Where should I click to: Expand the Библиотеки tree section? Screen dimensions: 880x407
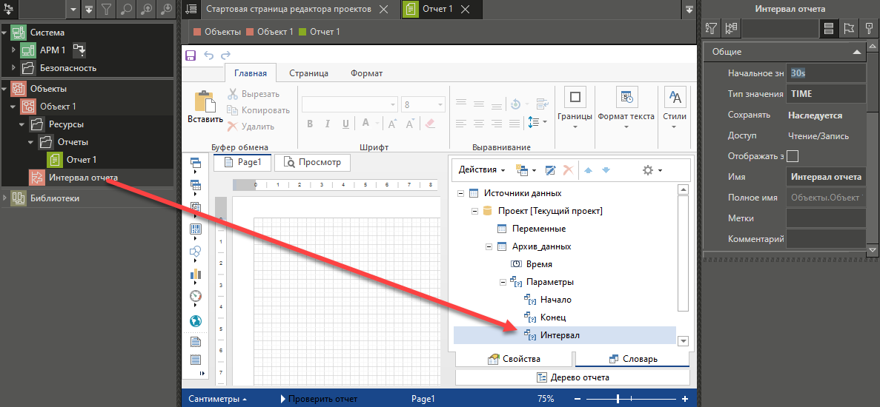7,198
